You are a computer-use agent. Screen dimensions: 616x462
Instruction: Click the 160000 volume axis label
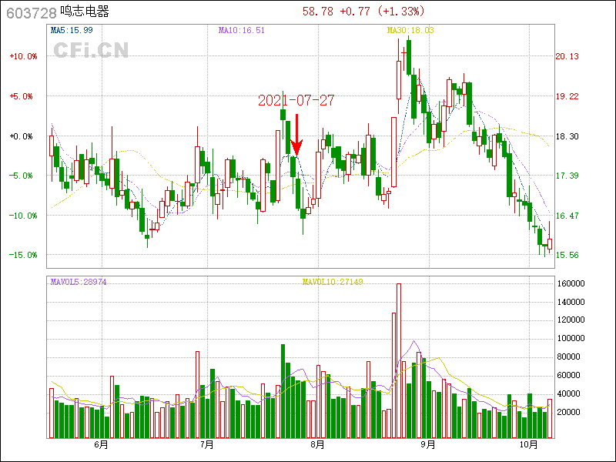pyautogui.click(x=571, y=283)
